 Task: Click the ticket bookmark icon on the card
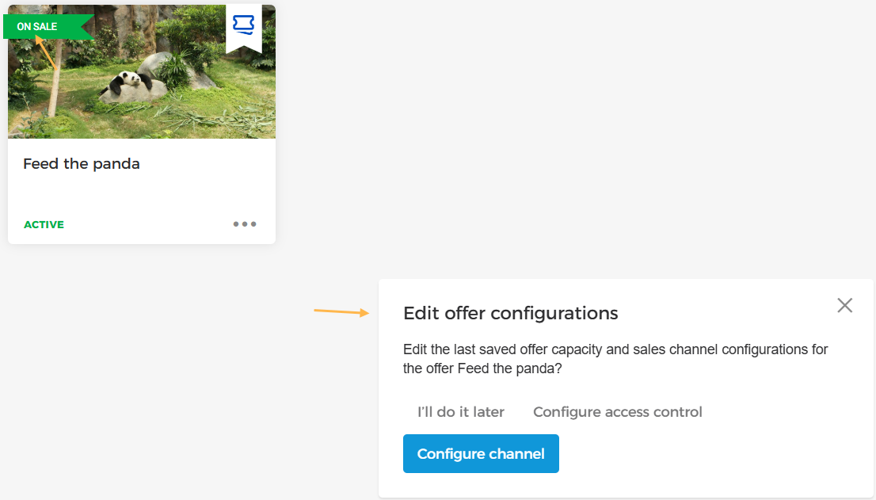coord(244,25)
